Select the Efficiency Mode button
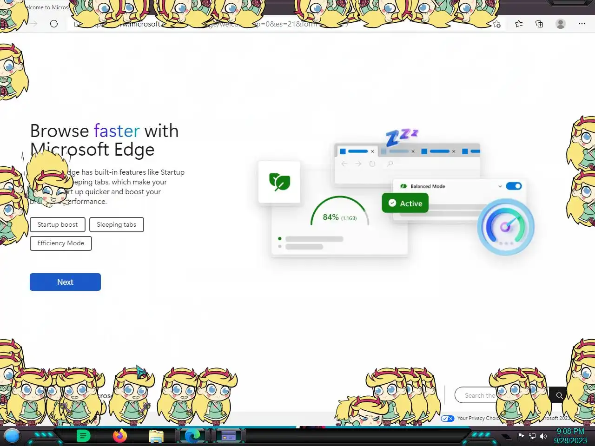 tap(61, 243)
